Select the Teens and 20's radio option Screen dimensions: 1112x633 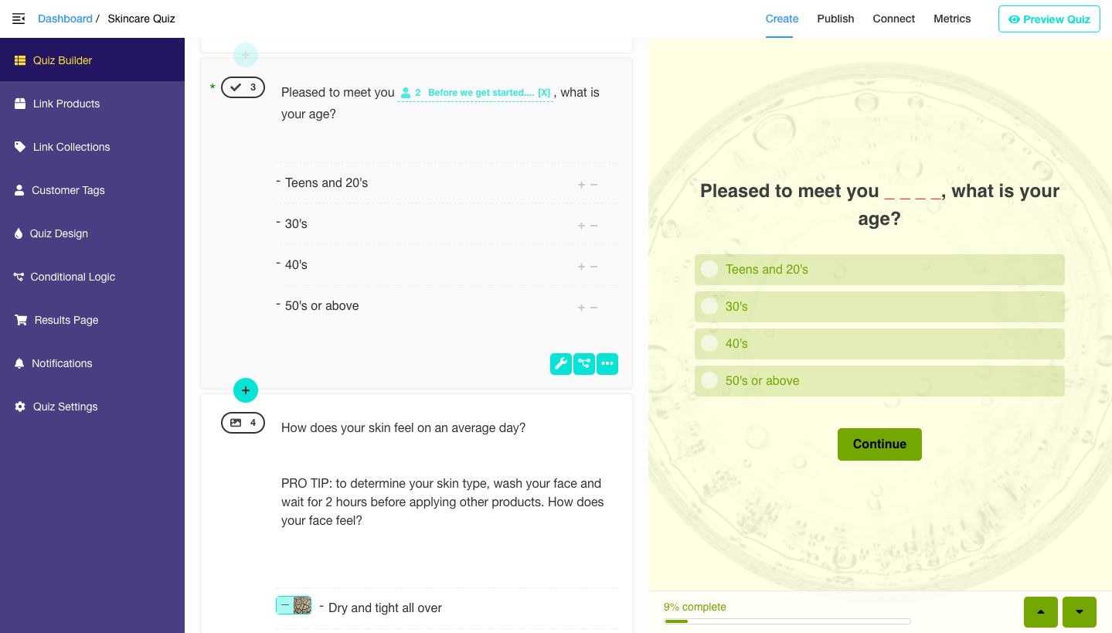coord(709,269)
